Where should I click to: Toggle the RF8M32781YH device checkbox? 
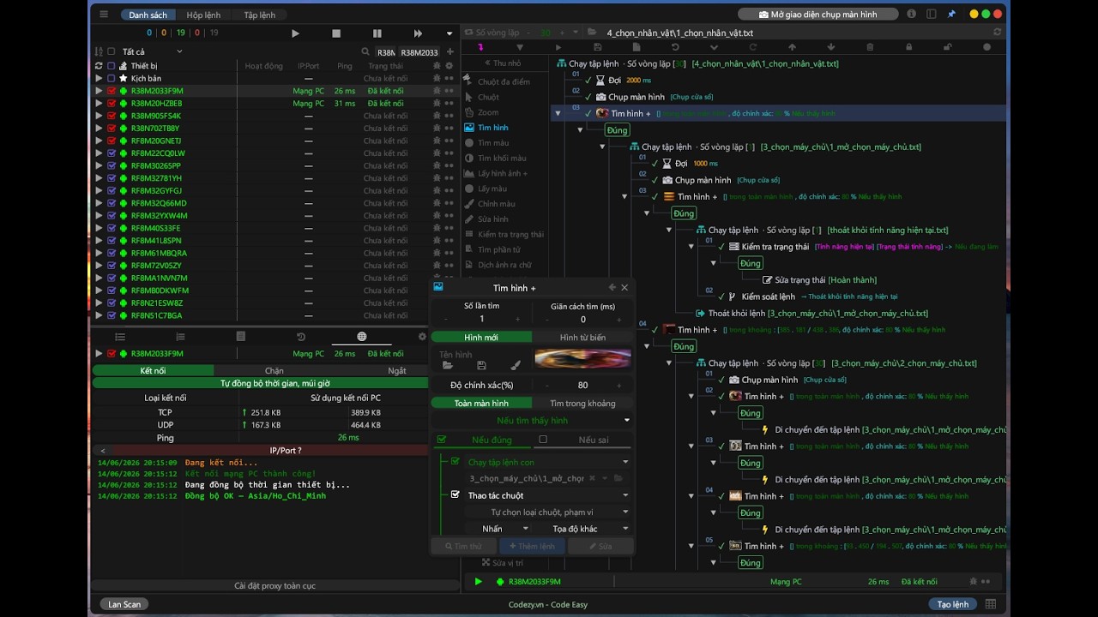click(112, 178)
